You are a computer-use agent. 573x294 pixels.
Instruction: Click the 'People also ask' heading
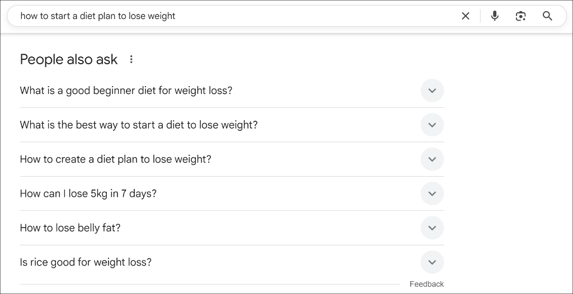click(x=69, y=60)
